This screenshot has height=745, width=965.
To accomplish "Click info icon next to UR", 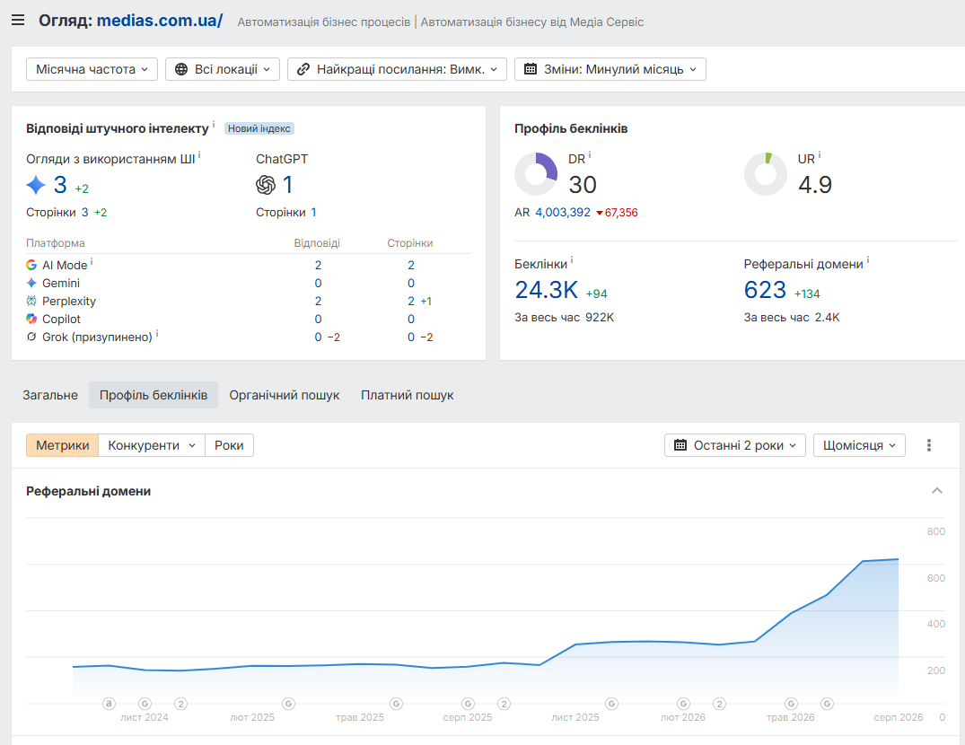I will [820, 155].
